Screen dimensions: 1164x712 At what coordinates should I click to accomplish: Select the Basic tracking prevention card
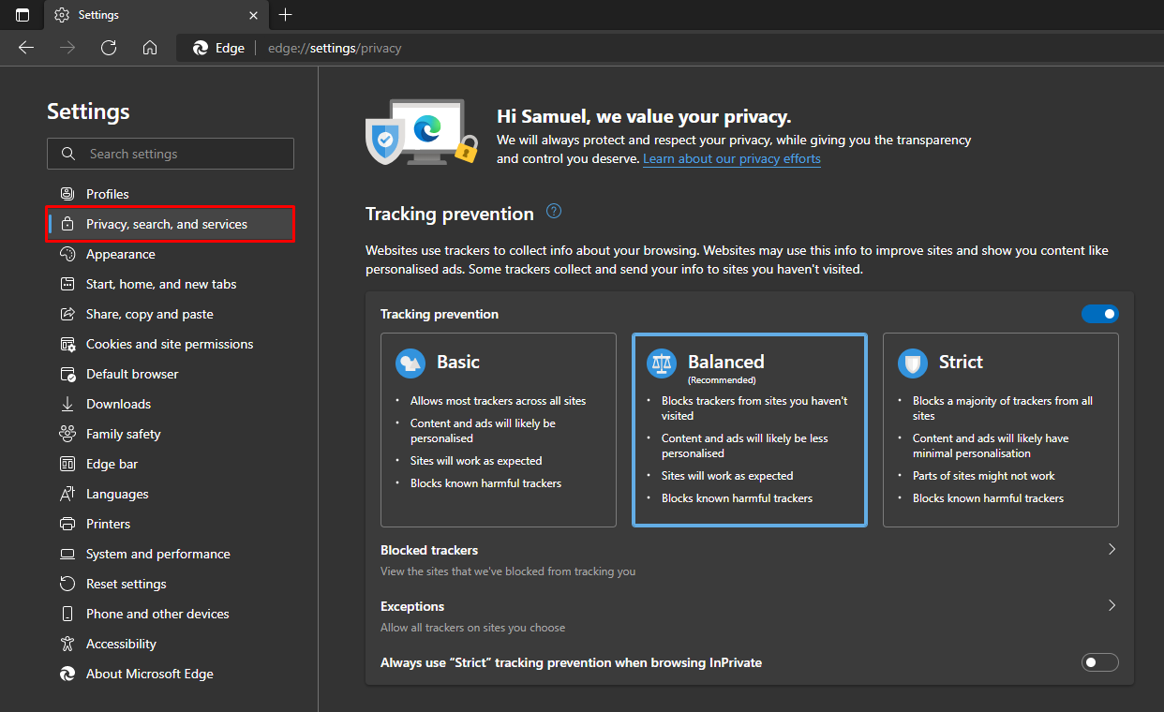point(499,430)
